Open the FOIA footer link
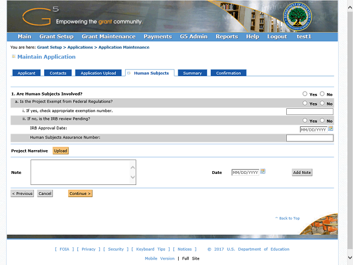353x265 pixels. coord(65,249)
